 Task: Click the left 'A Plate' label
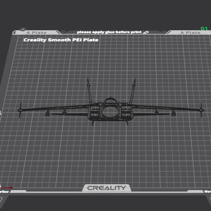pos(36,33)
